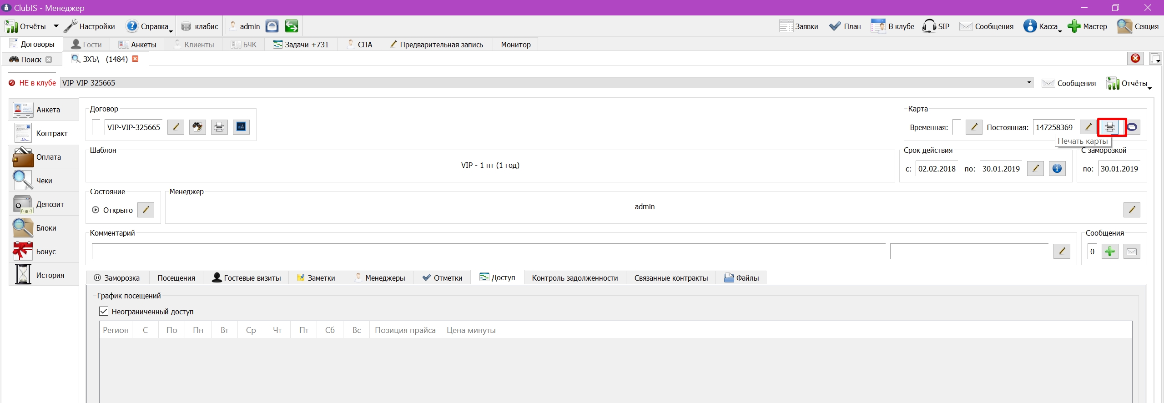Open the План checkmark button
The image size is (1164, 403).
pos(845,26)
